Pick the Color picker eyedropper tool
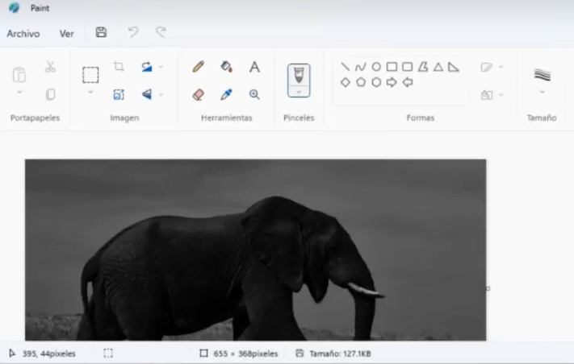574x364 pixels. tap(226, 94)
